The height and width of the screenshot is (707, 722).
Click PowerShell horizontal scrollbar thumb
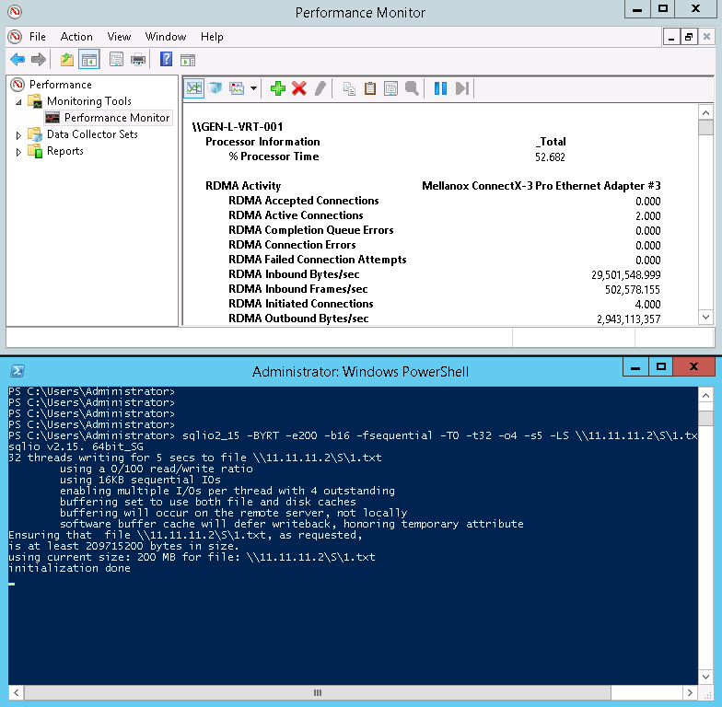click(318, 692)
